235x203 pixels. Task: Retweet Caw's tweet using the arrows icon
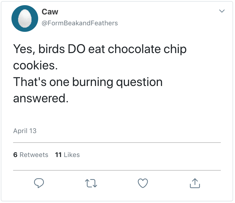(91, 183)
